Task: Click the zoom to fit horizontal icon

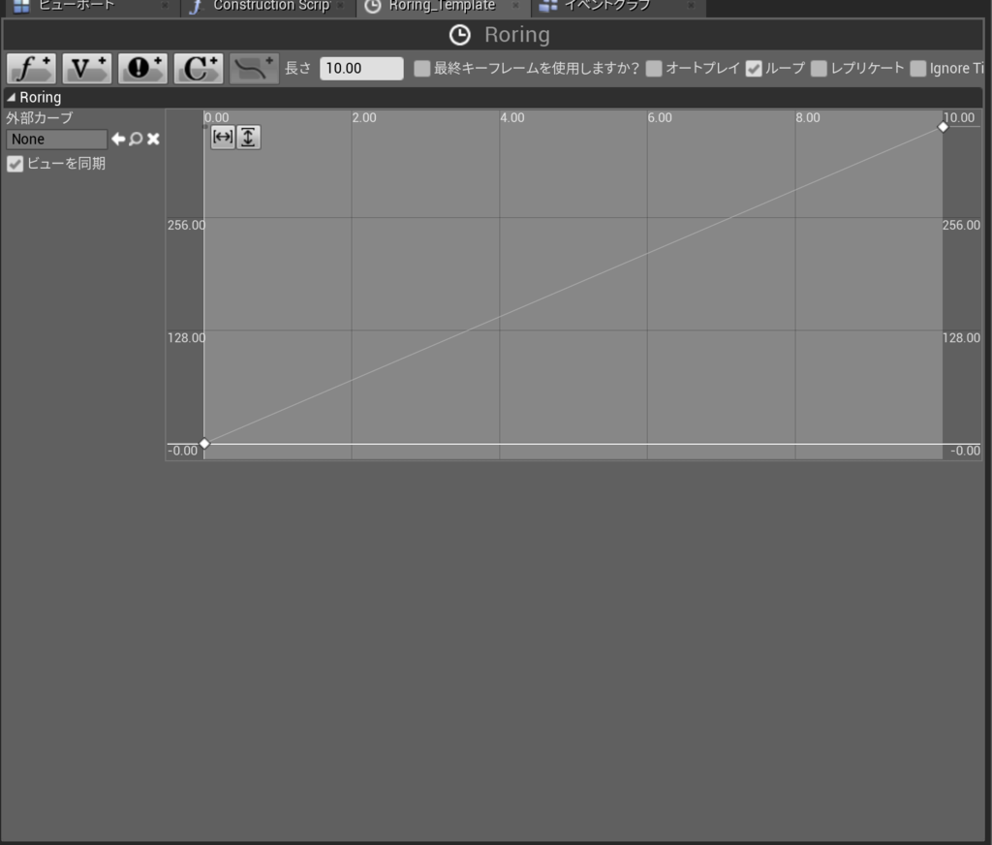Action: click(x=223, y=137)
